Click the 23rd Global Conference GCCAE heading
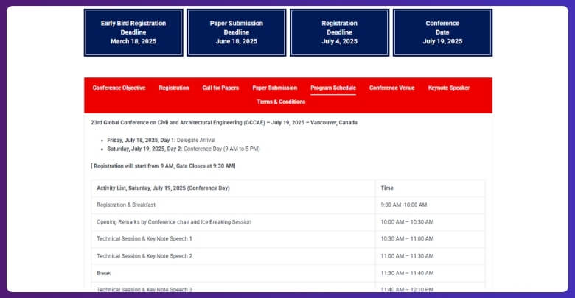This screenshot has height=298, width=575. pos(224,123)
